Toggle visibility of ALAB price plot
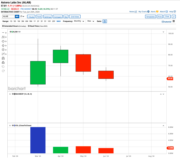The image size is (180, 161). 11,32
